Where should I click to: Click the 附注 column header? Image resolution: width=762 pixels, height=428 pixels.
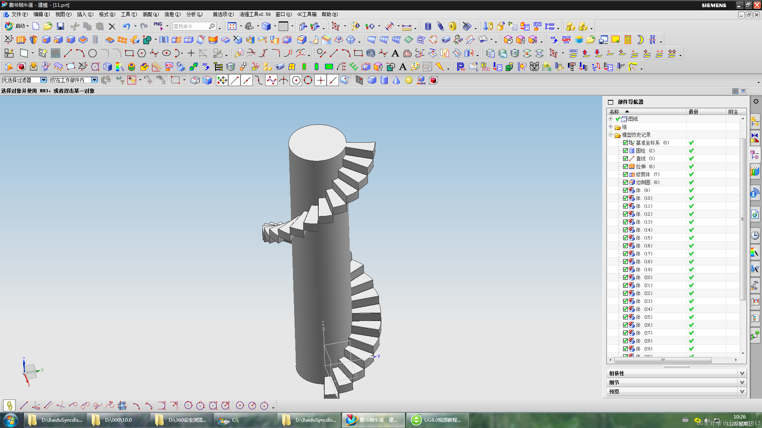(736, 112)
